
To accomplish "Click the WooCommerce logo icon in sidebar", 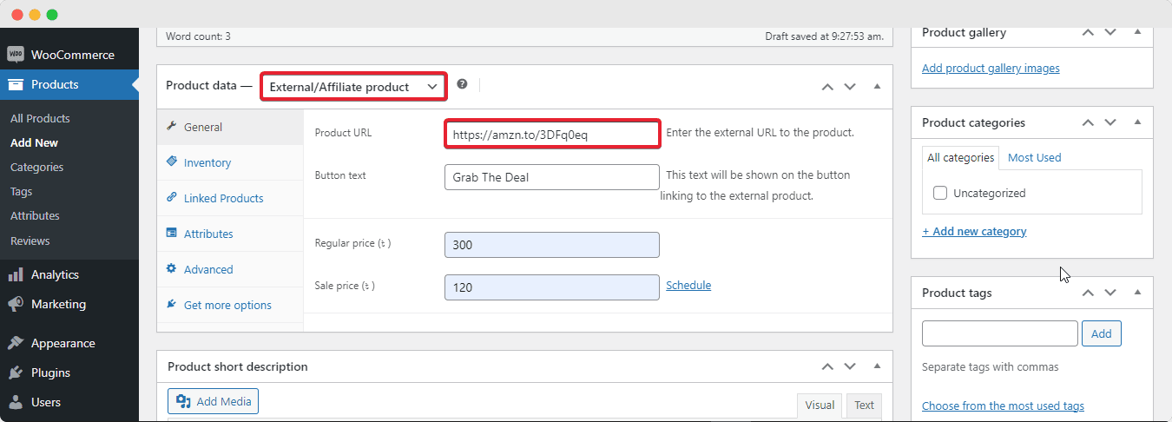I will pyautogui.click(x=16, y=55).
